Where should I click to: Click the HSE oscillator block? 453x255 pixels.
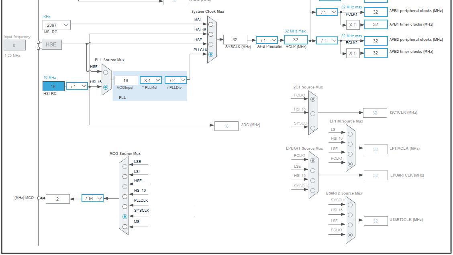click(x=51, y=44)
